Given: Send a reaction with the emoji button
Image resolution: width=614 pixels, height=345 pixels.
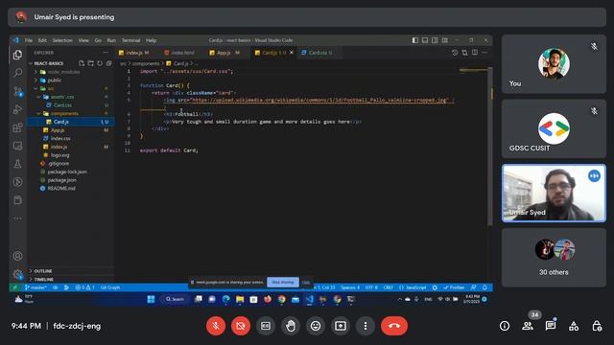Looking at the screenshot, I should (316, 326).
